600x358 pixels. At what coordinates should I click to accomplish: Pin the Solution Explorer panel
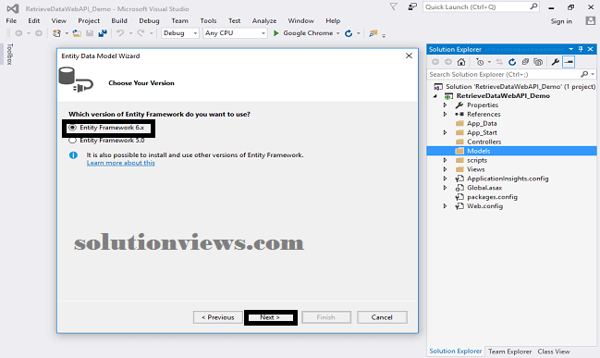click(581, 49)
